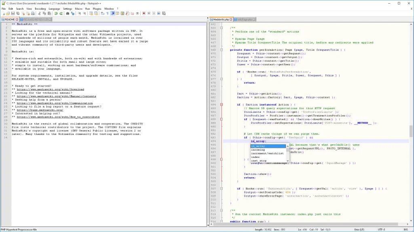Screen dimensions: 414x232
Task: Toggle the Indent Guide toolbar button
Action: [x=113, y=13]
